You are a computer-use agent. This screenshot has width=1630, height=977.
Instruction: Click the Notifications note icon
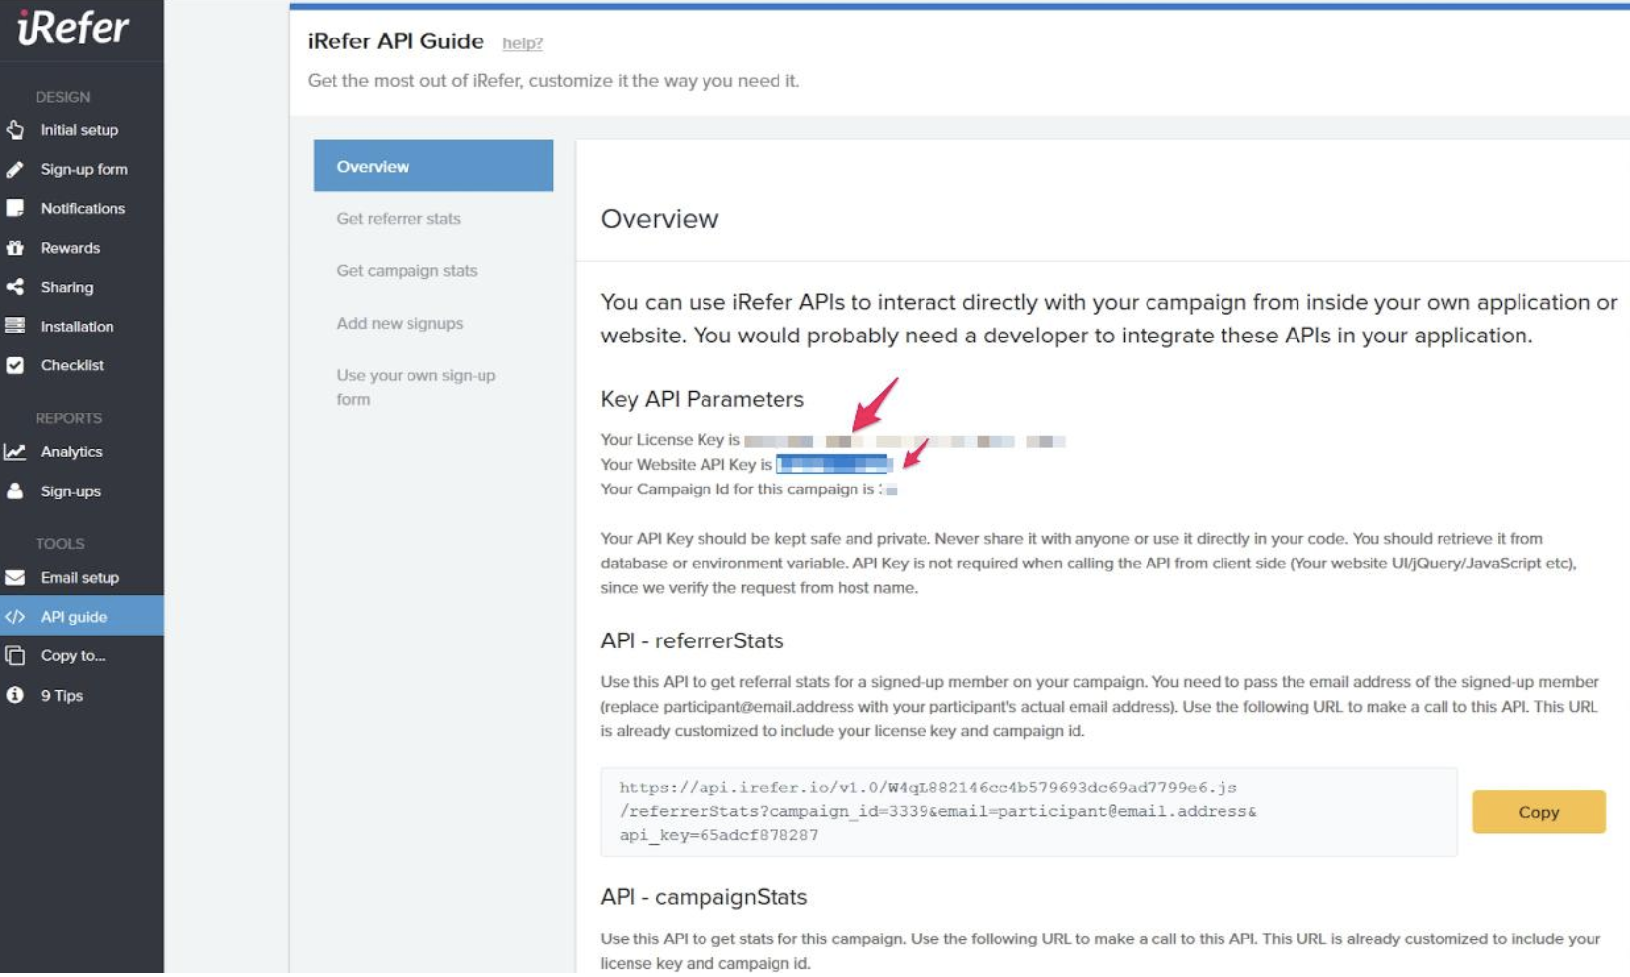tap(15, 209)
